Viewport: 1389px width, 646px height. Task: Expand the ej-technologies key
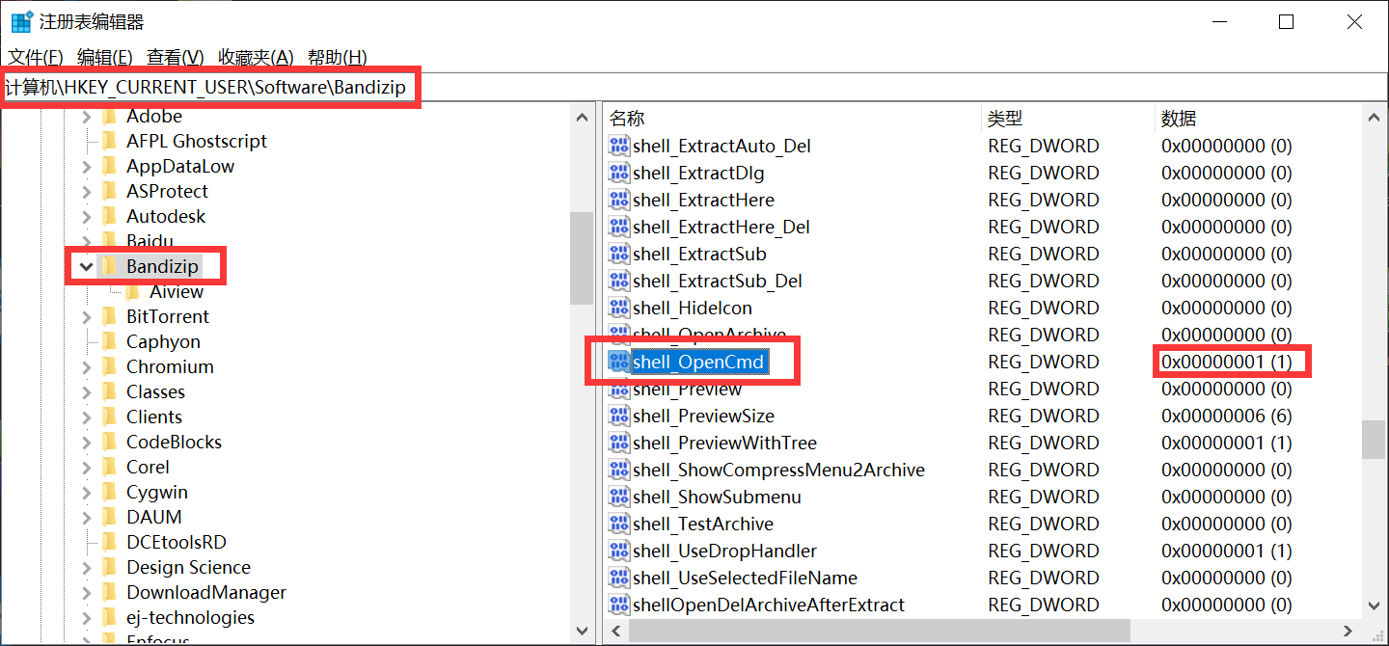pyautogui.click(x=87, y=618)
